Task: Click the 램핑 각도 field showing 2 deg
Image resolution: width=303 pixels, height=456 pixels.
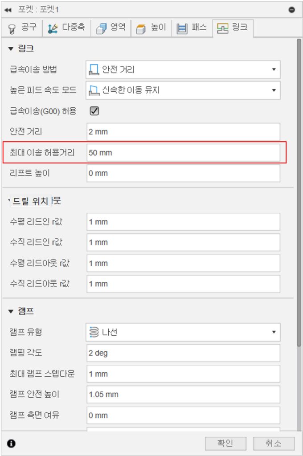Action: point(184,353)
